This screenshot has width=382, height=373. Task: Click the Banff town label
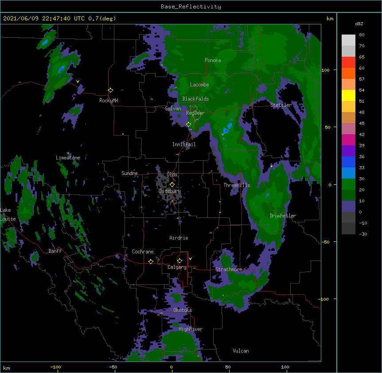click(x=55, y=251)
